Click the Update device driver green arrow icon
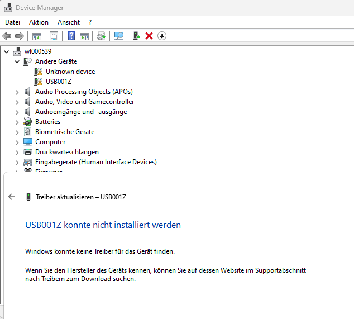Image resolution: width=354 pixels, height=319 pixels. (x=136, y=36)
